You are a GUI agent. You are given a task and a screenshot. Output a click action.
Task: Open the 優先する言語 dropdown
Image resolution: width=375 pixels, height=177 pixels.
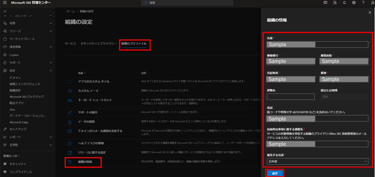tap(317, 161)
